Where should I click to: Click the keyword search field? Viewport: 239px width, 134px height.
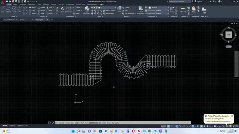coord(180,1)
